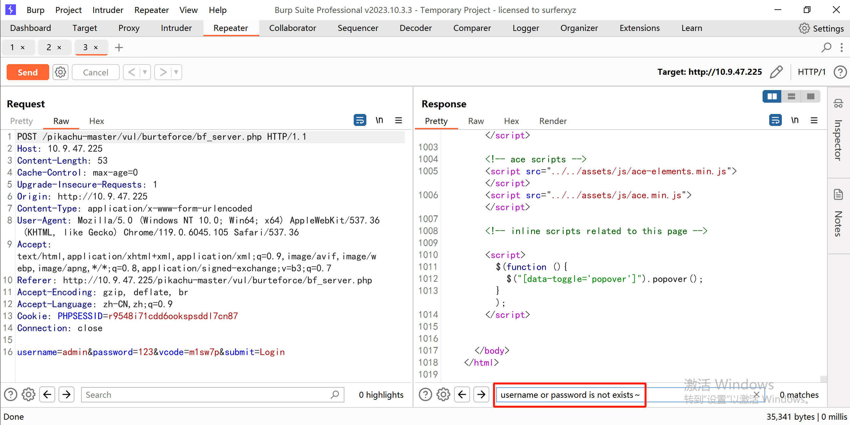The height and width of the screenshot is (425, 850).
Task: Click HTTP/1 protocol selector
Action: point(811,72)
